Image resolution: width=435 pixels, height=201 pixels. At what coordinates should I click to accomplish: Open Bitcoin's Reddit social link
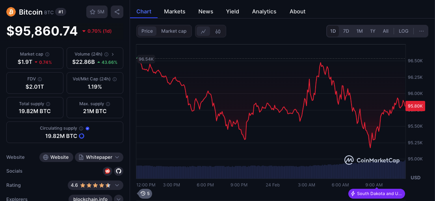(x=107, y=171)
